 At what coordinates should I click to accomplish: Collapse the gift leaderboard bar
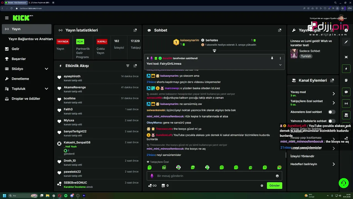point(214,51)
